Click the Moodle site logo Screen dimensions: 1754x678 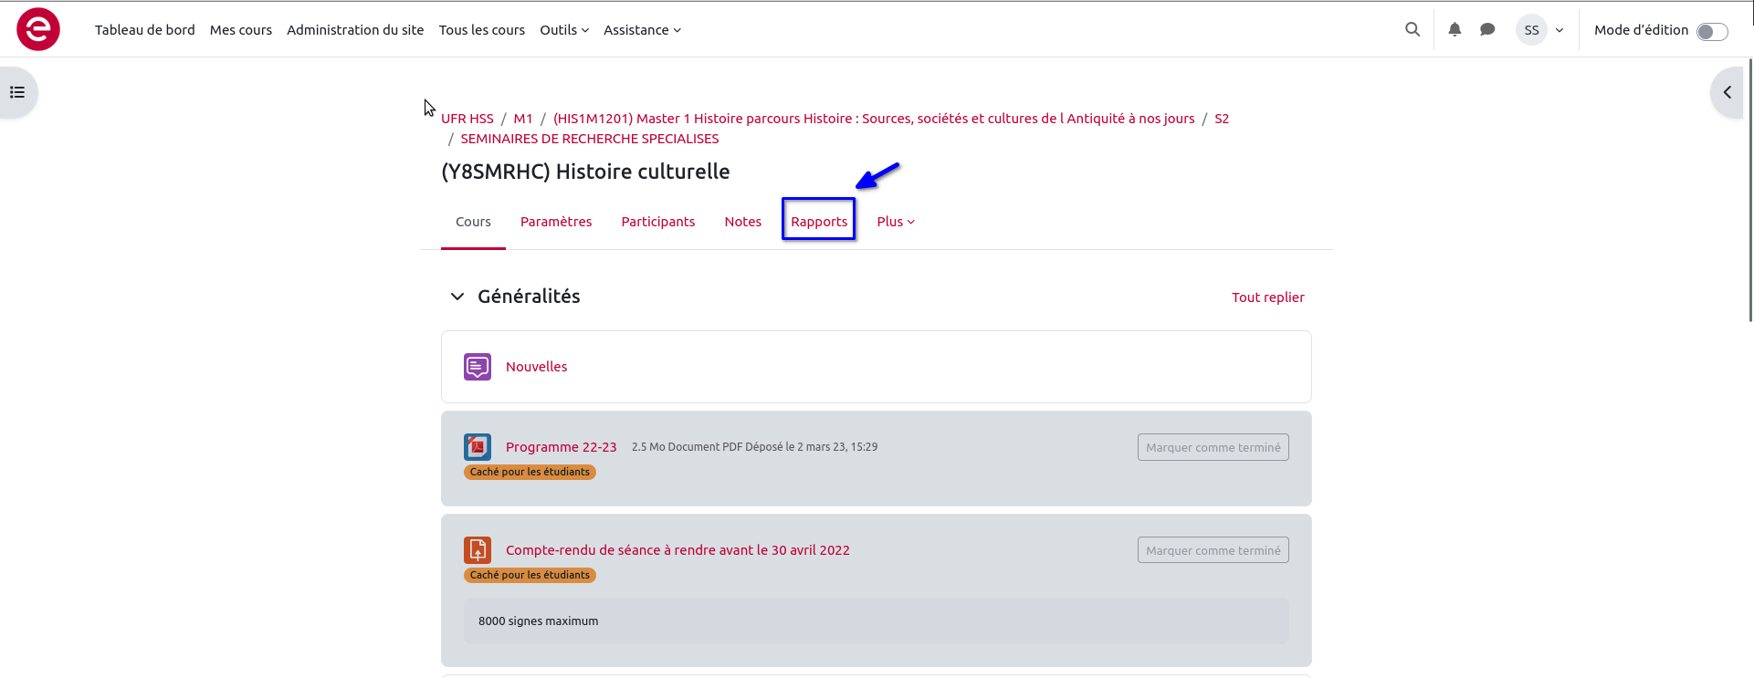pyautogui.click(x=38, y=29)
